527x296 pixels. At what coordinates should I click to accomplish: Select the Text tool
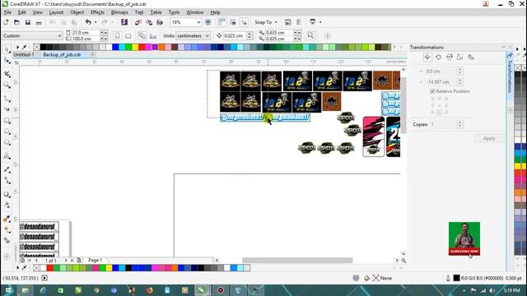coord(7,156)
